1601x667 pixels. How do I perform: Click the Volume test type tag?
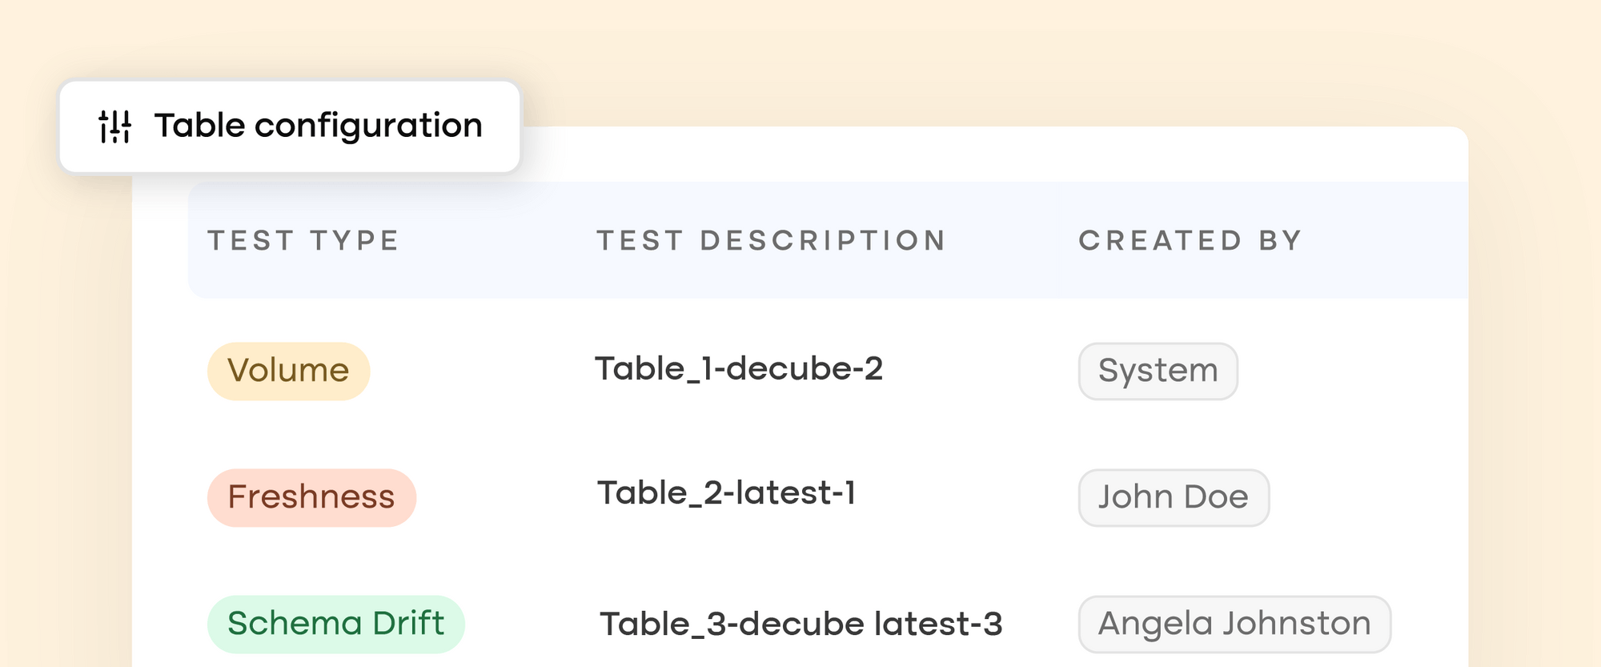(289, 372)
